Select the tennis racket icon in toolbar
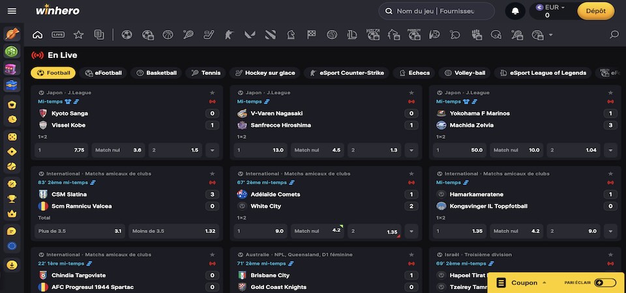The height and width of the screenshot is (293, 626). pos(188,35)
